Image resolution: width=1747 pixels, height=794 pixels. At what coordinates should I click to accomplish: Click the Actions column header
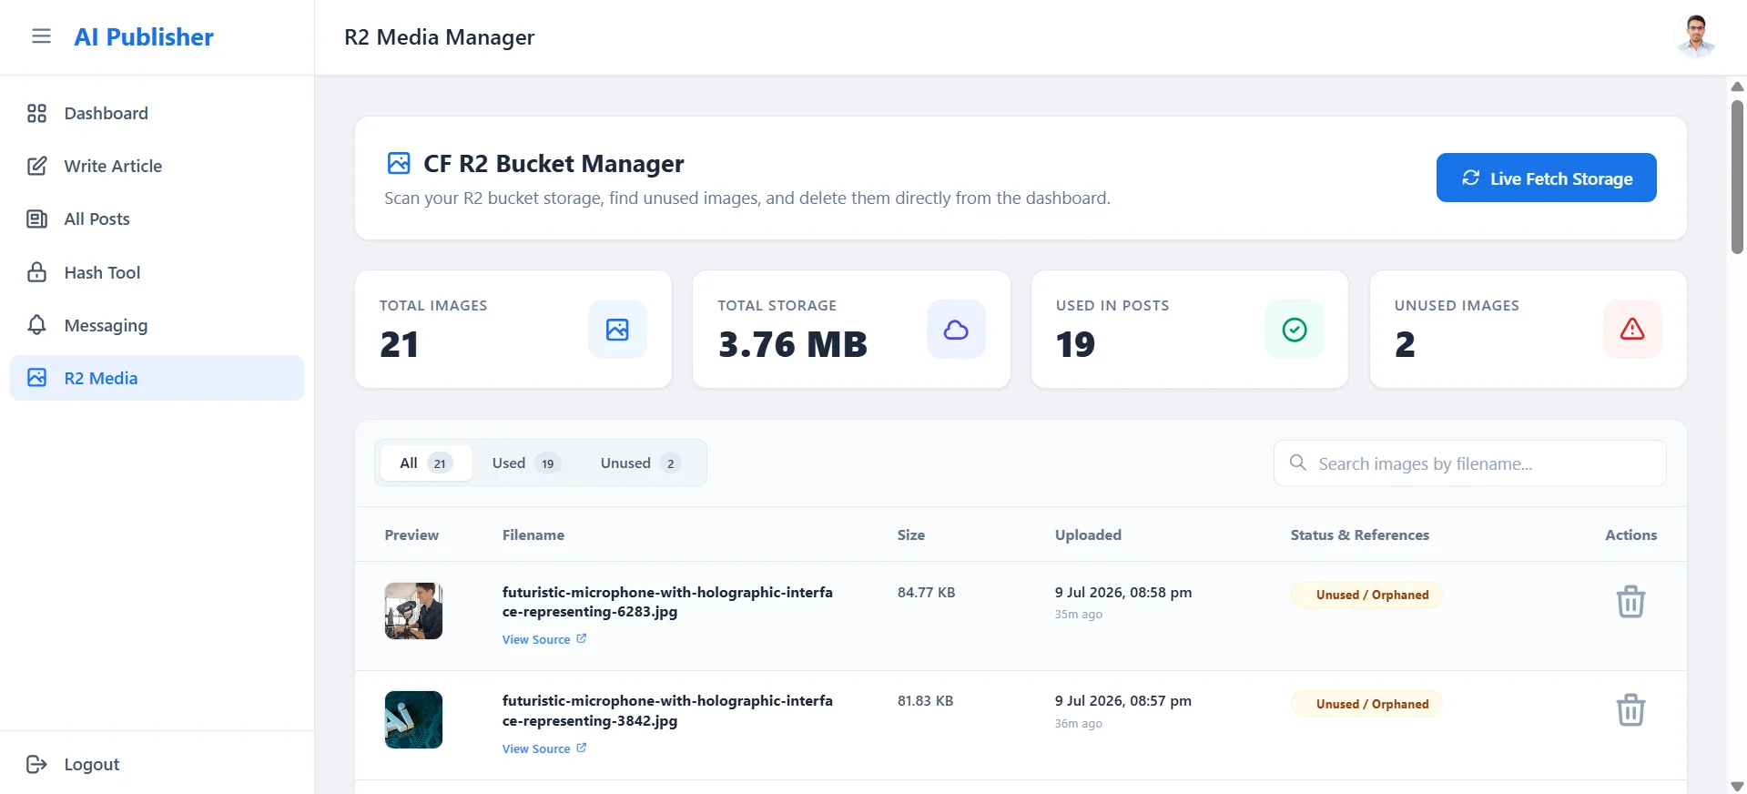pyautogui.click(x=1631, y=534)
